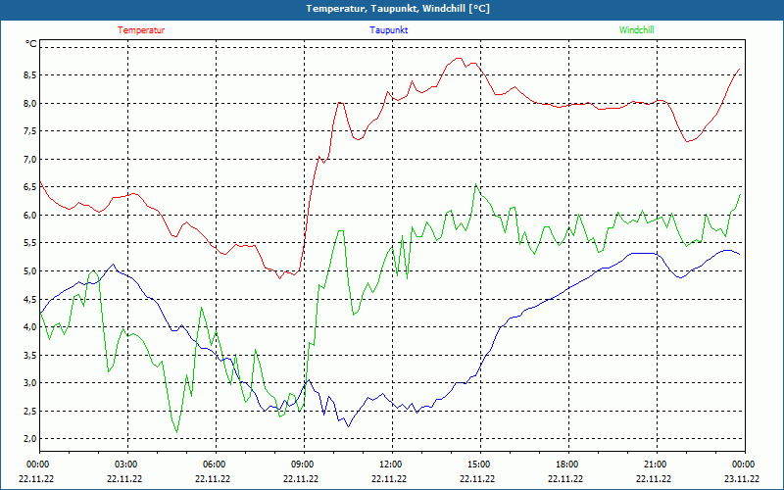Click the blue dew point minimum near 10:30
784x490 pixels.
(x=348, y=426)
